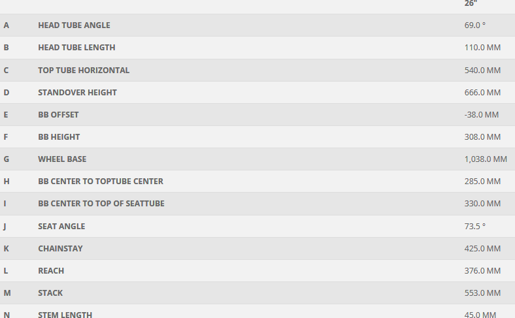Click the 26" size column header

tap(471, 3)
